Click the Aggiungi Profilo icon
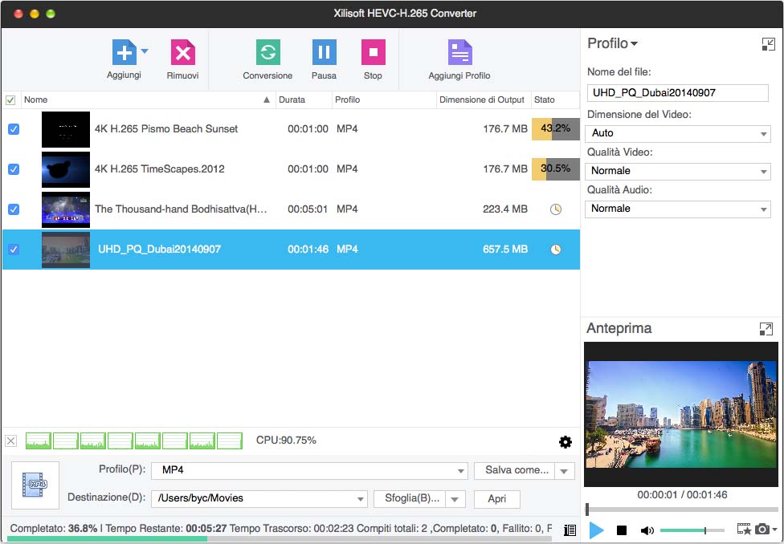This screenshot has height=544, width=784. point(459,52)
